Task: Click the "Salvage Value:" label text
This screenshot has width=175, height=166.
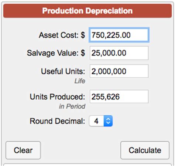Action: [x=53, y=53]
